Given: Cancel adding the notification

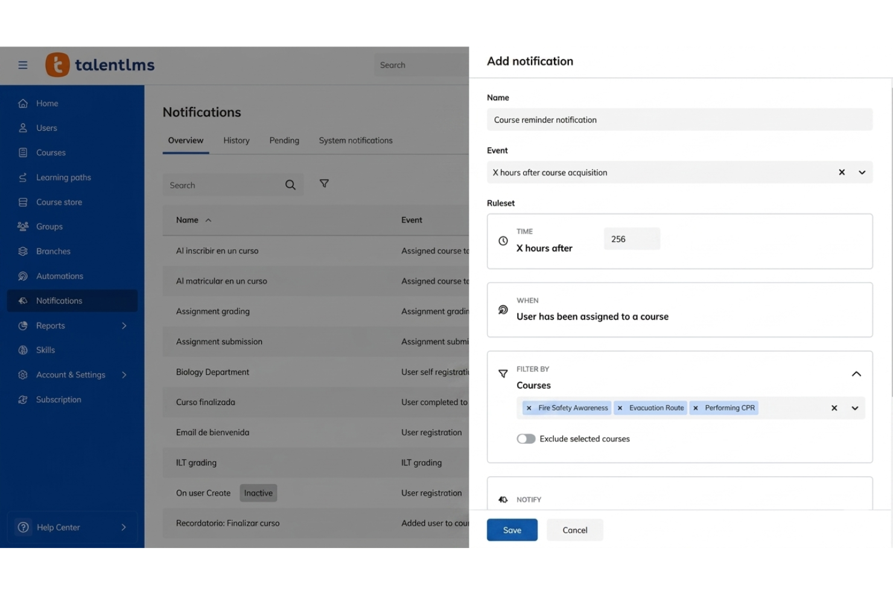Looking at the screenshot, I should (x=575, y=530).
